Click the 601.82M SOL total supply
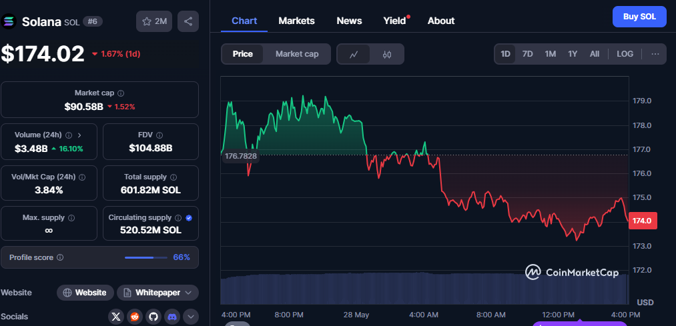Image resolution: width=676 pixels, height=326 pixels. point(151,191)
